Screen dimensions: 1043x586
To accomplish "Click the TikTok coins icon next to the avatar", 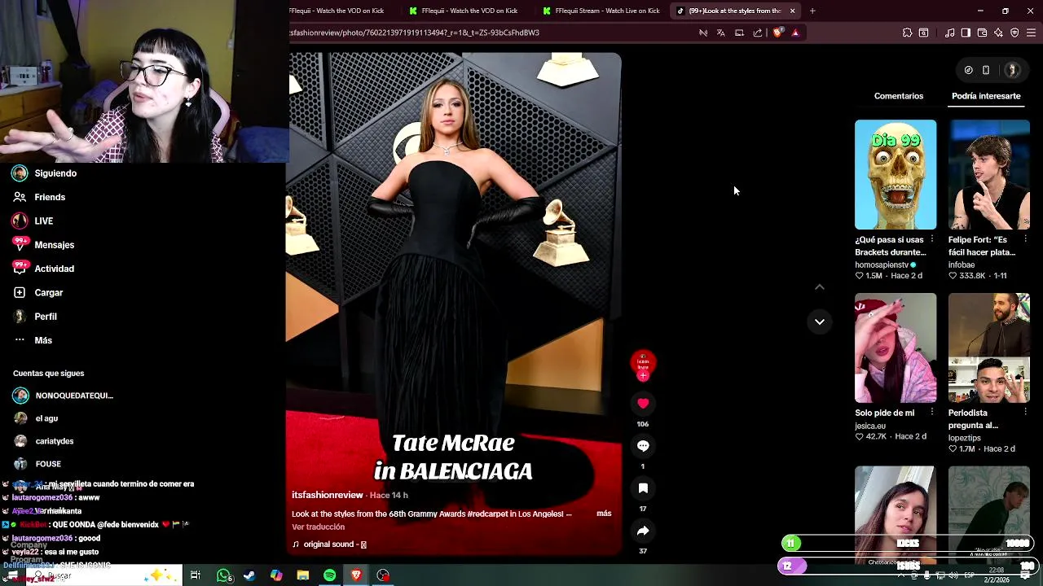I will (x=968, y=70).
